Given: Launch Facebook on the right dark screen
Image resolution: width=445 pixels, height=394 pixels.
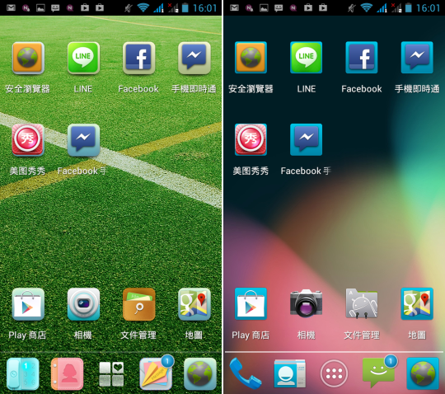Looking at the screenshot, I should tap(362, 58).
